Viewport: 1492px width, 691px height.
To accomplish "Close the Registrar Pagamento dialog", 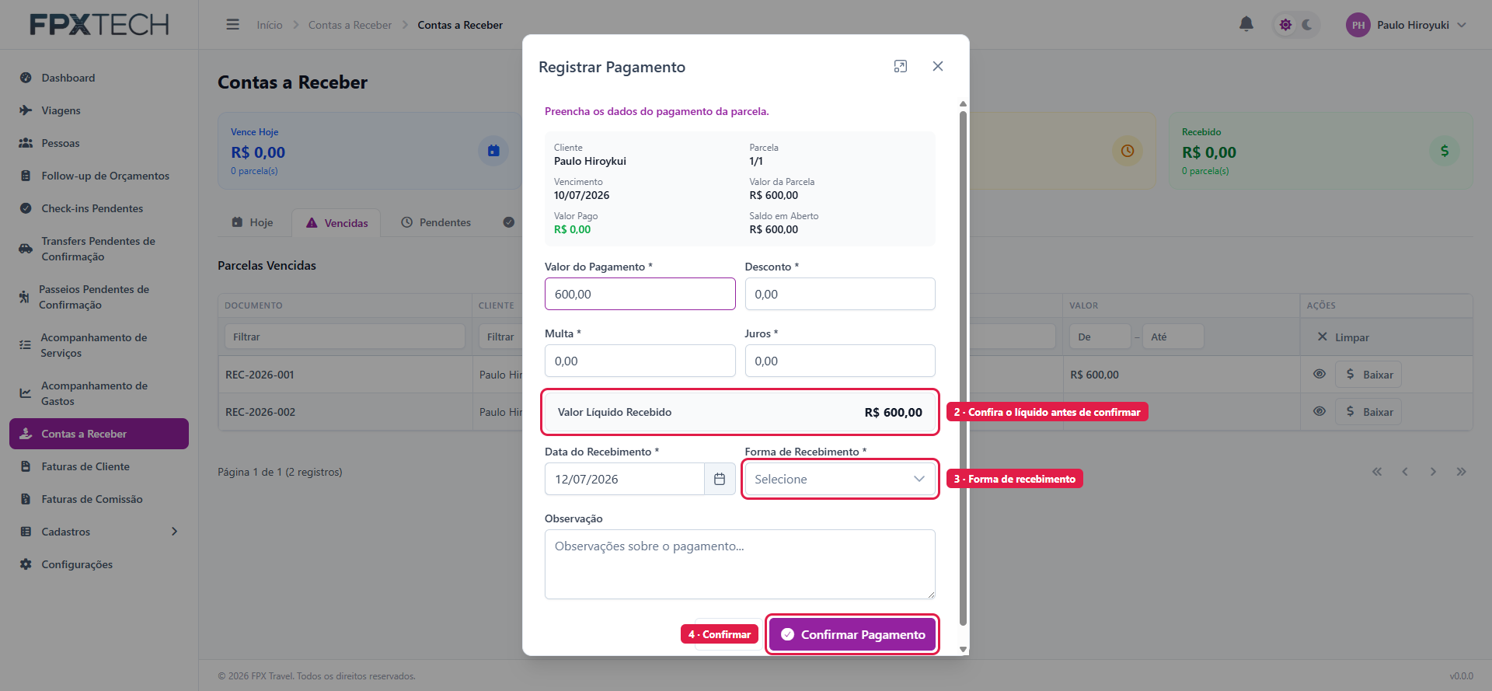I will tap(938, 66).
